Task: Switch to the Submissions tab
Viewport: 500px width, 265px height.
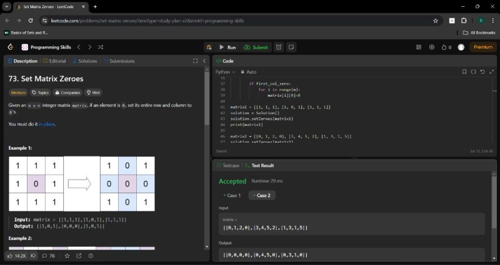Action: tap(119, 61)
